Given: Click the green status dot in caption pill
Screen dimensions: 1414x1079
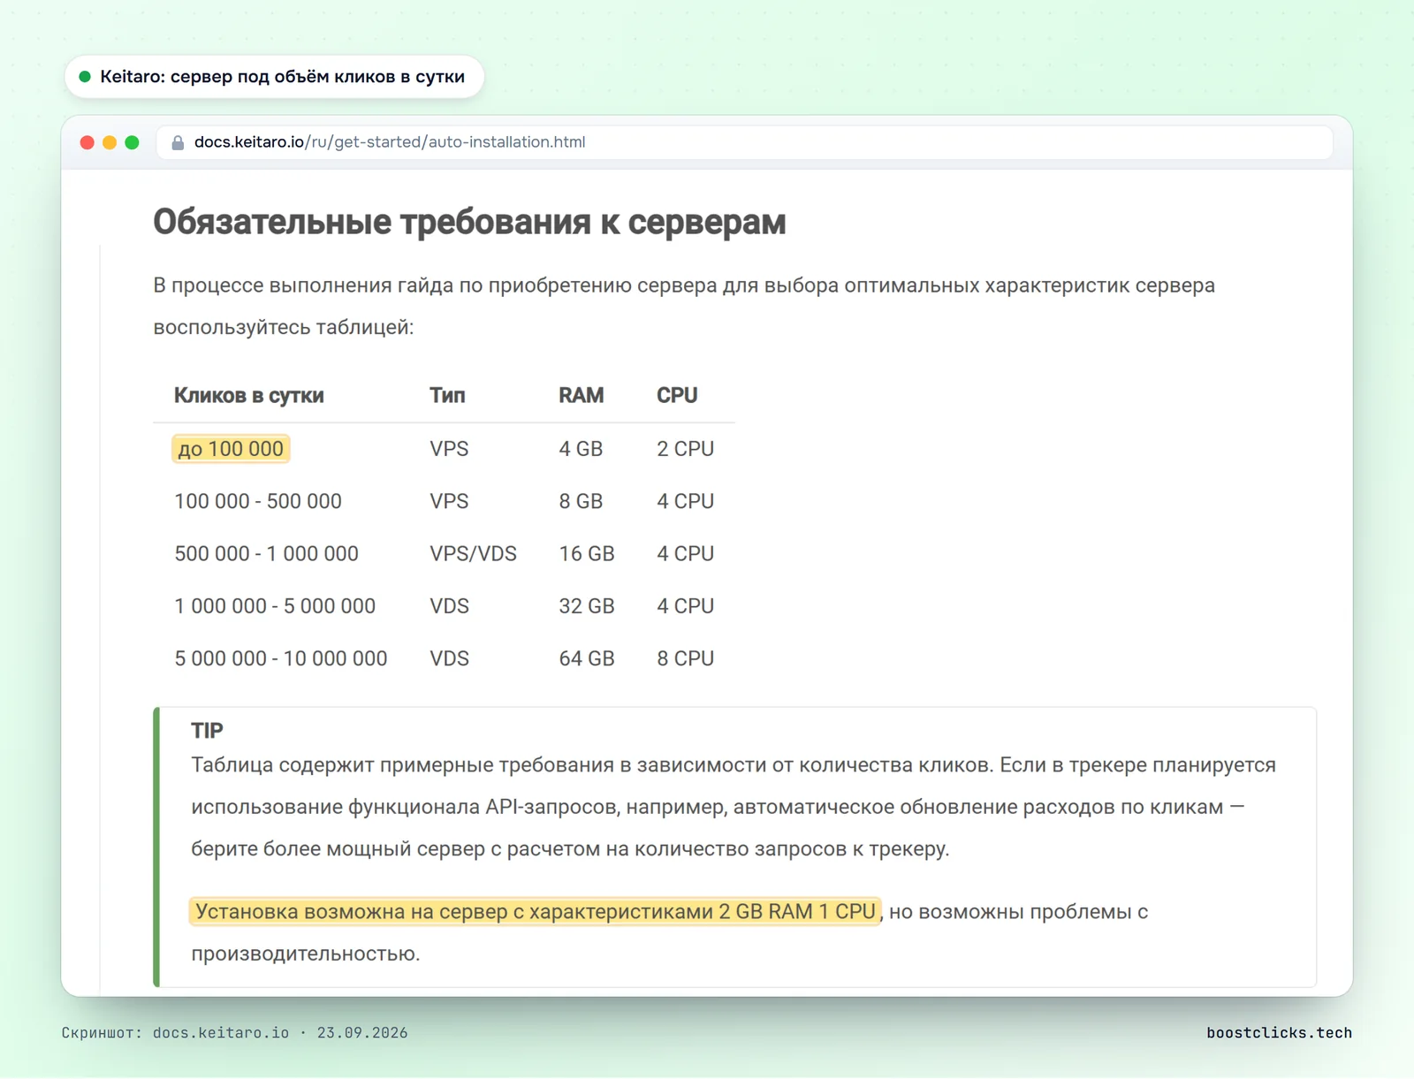Looking at the screenshot, I should (x=85, y=77).
